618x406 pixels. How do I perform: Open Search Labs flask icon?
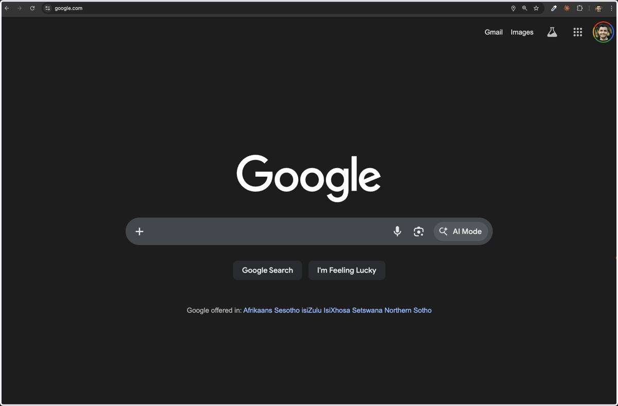[x=552, y=32]
